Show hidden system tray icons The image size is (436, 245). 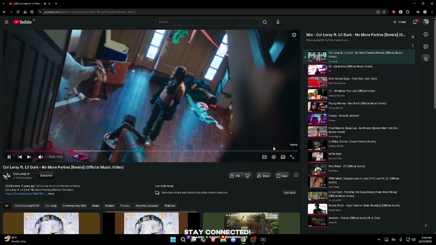point(379,240)
